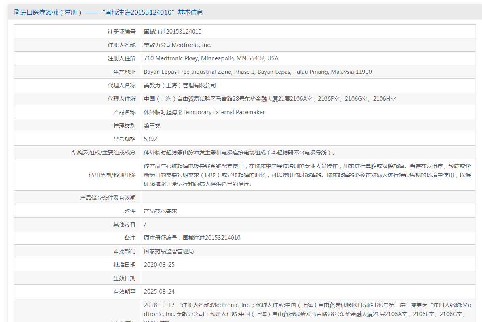Click the 其他内容 label
The height and width of the screenshot is (322, 482).
(x=125, y=224)
